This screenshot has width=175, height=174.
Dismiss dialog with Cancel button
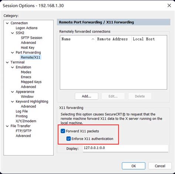pos(160,166)
